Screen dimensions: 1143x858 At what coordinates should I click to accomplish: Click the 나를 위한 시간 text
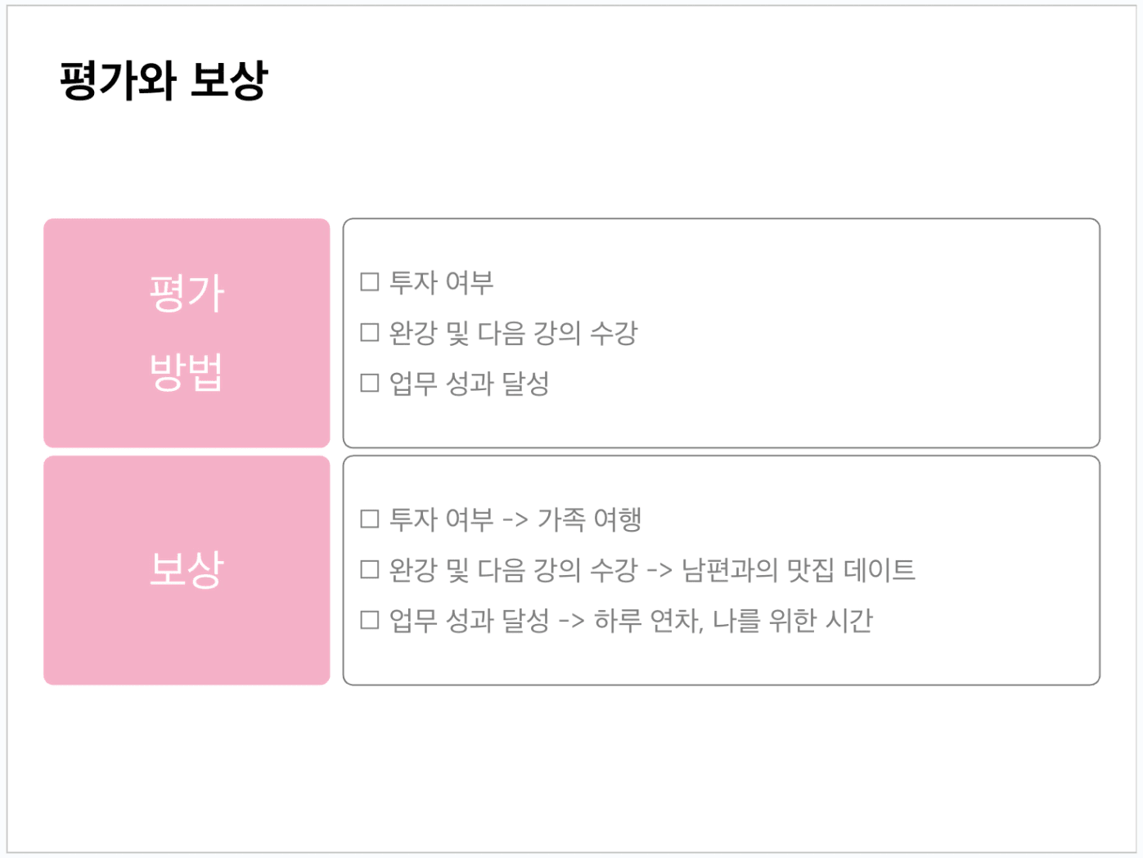coord(792,620)
